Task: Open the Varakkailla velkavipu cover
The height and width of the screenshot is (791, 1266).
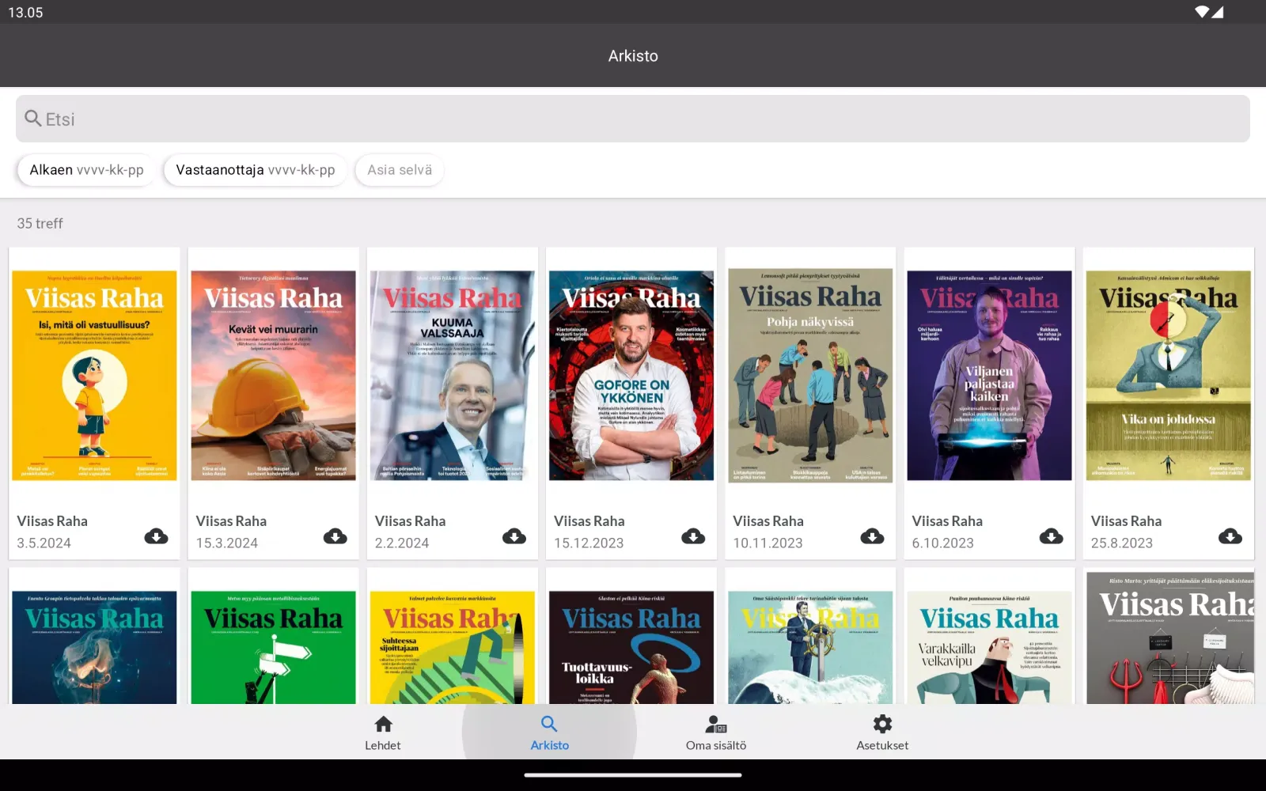Action: pos(989,647)
